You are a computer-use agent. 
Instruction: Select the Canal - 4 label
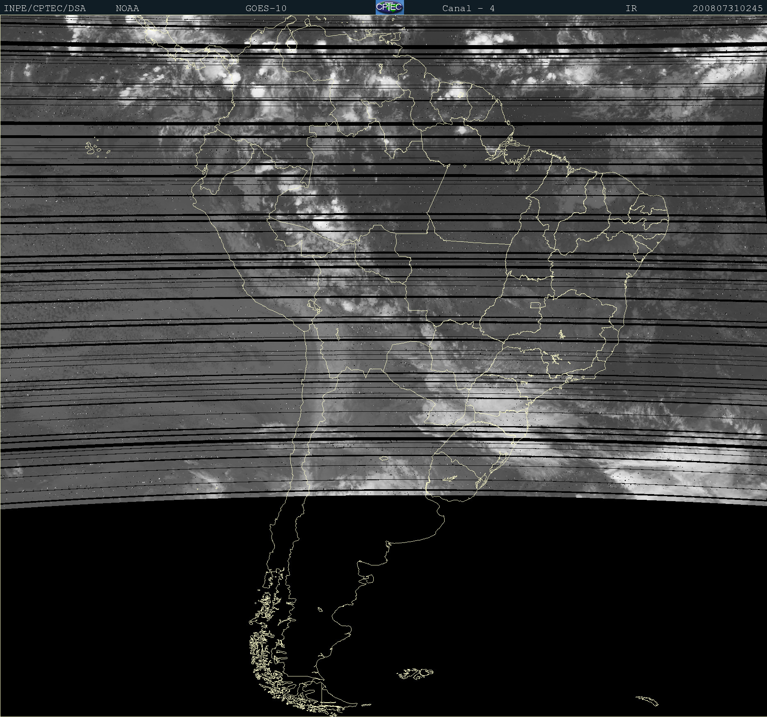click(468, 8)
